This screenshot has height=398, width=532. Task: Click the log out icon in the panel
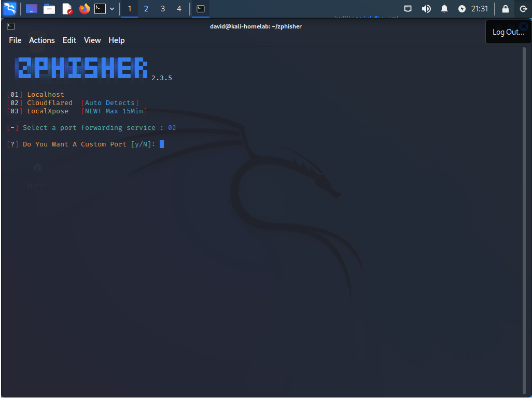pyautogui.click(x=523, y=8)
